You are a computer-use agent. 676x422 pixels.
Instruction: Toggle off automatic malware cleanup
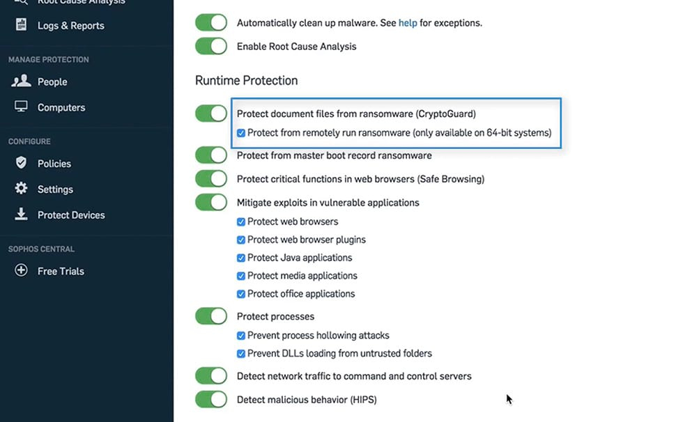pyautogui.click(x=210, y=22)
